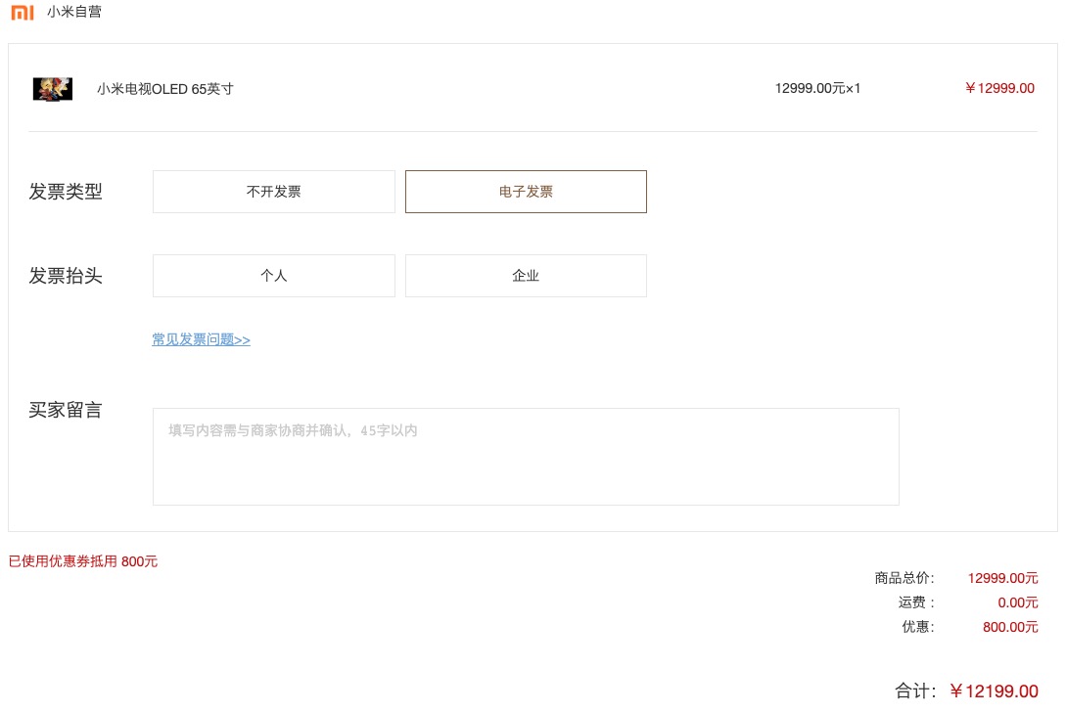Open the 小米电视OLED product thumbnail

pyautogui.click(x=52, y=89)
